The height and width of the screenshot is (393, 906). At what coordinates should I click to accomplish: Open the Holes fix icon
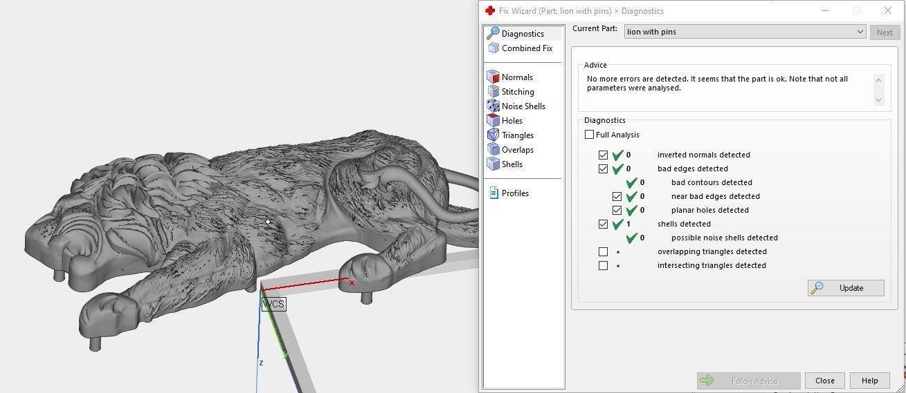[493, 121]
